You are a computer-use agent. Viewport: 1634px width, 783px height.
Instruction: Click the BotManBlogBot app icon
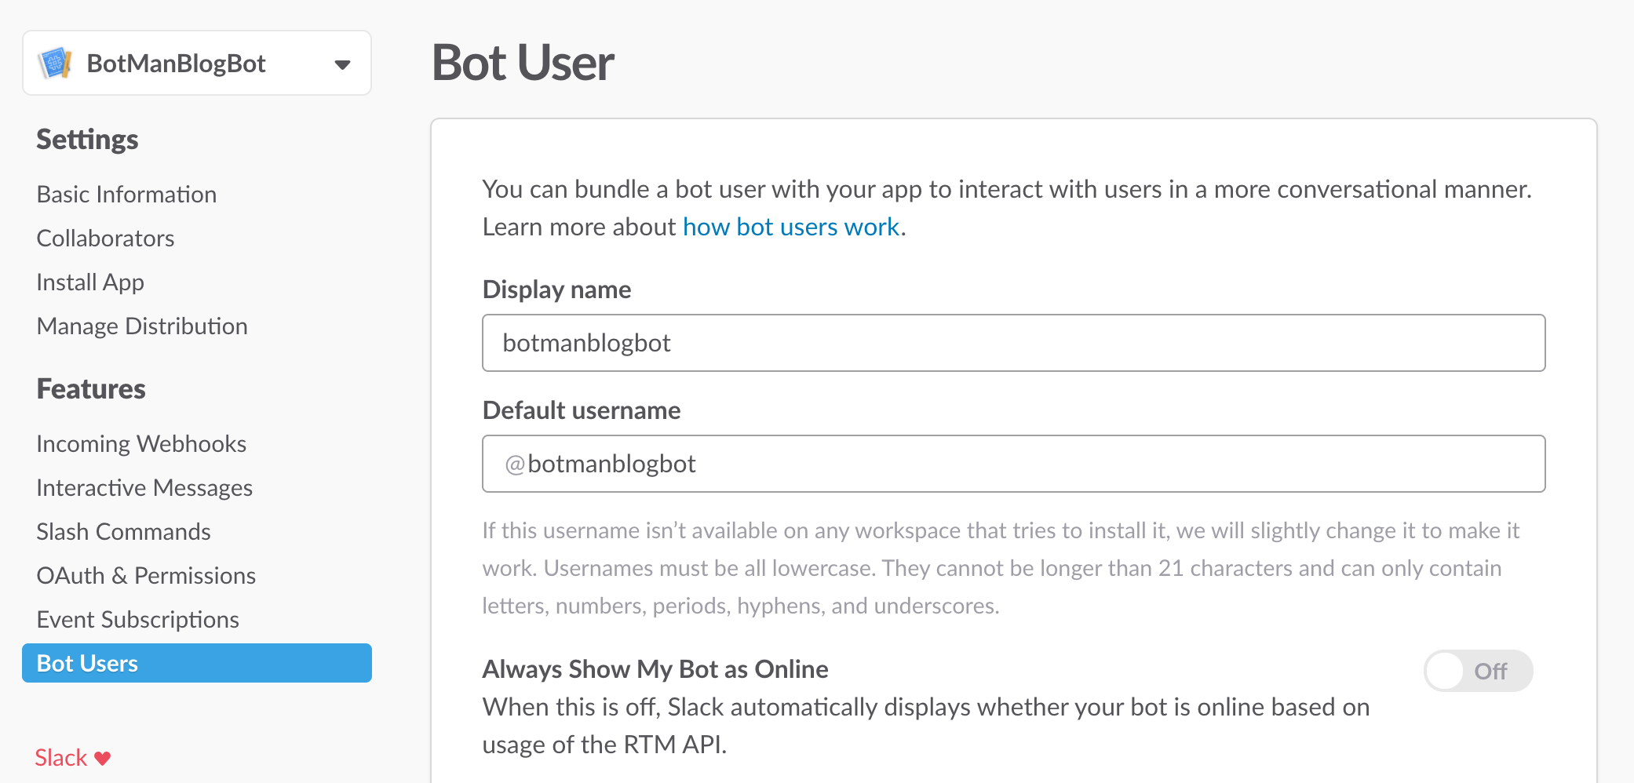coord(56,63)
